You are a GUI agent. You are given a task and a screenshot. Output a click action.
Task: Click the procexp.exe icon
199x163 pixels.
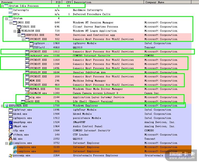tap(11, 155)
